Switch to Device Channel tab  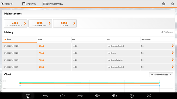[x=53, y=4]
